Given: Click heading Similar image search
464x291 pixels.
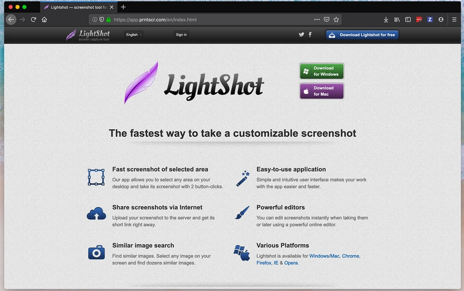Looking at the screenshot, I should point(143,245).
